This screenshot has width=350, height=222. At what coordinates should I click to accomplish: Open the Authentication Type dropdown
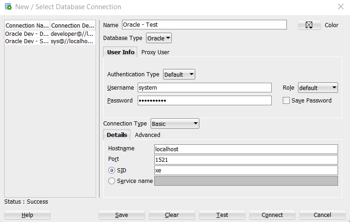click(179, 74)
